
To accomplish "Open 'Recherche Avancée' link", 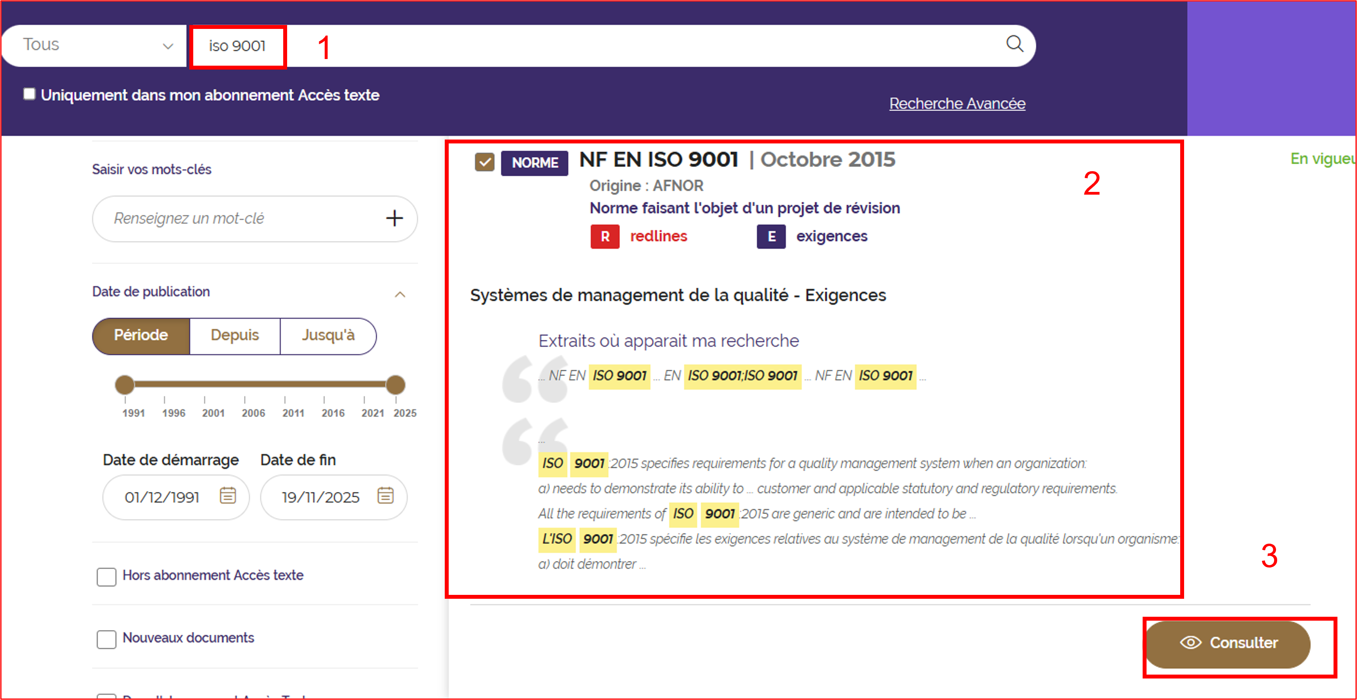I will coord(957,104).
